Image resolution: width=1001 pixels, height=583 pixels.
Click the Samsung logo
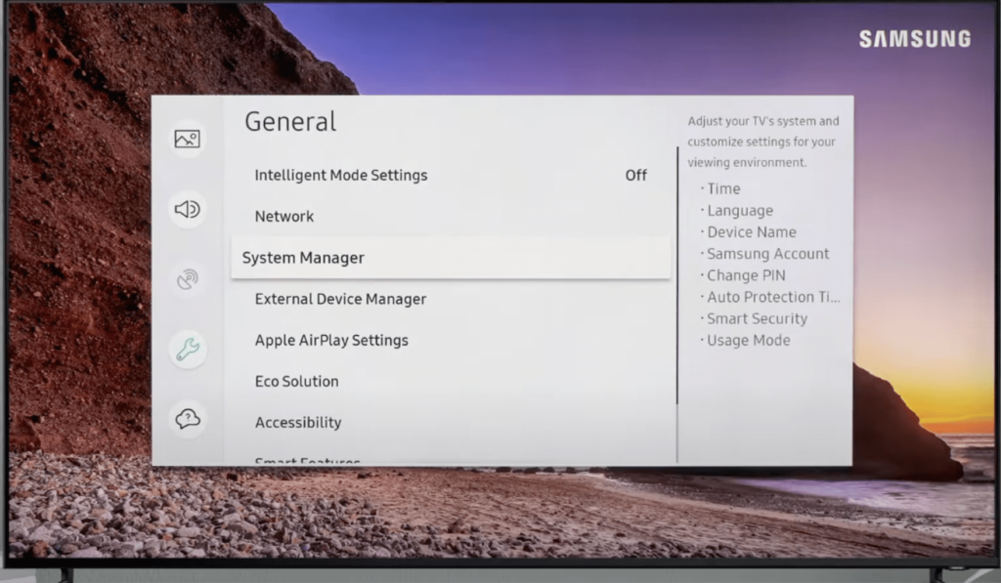coord(914,39)
